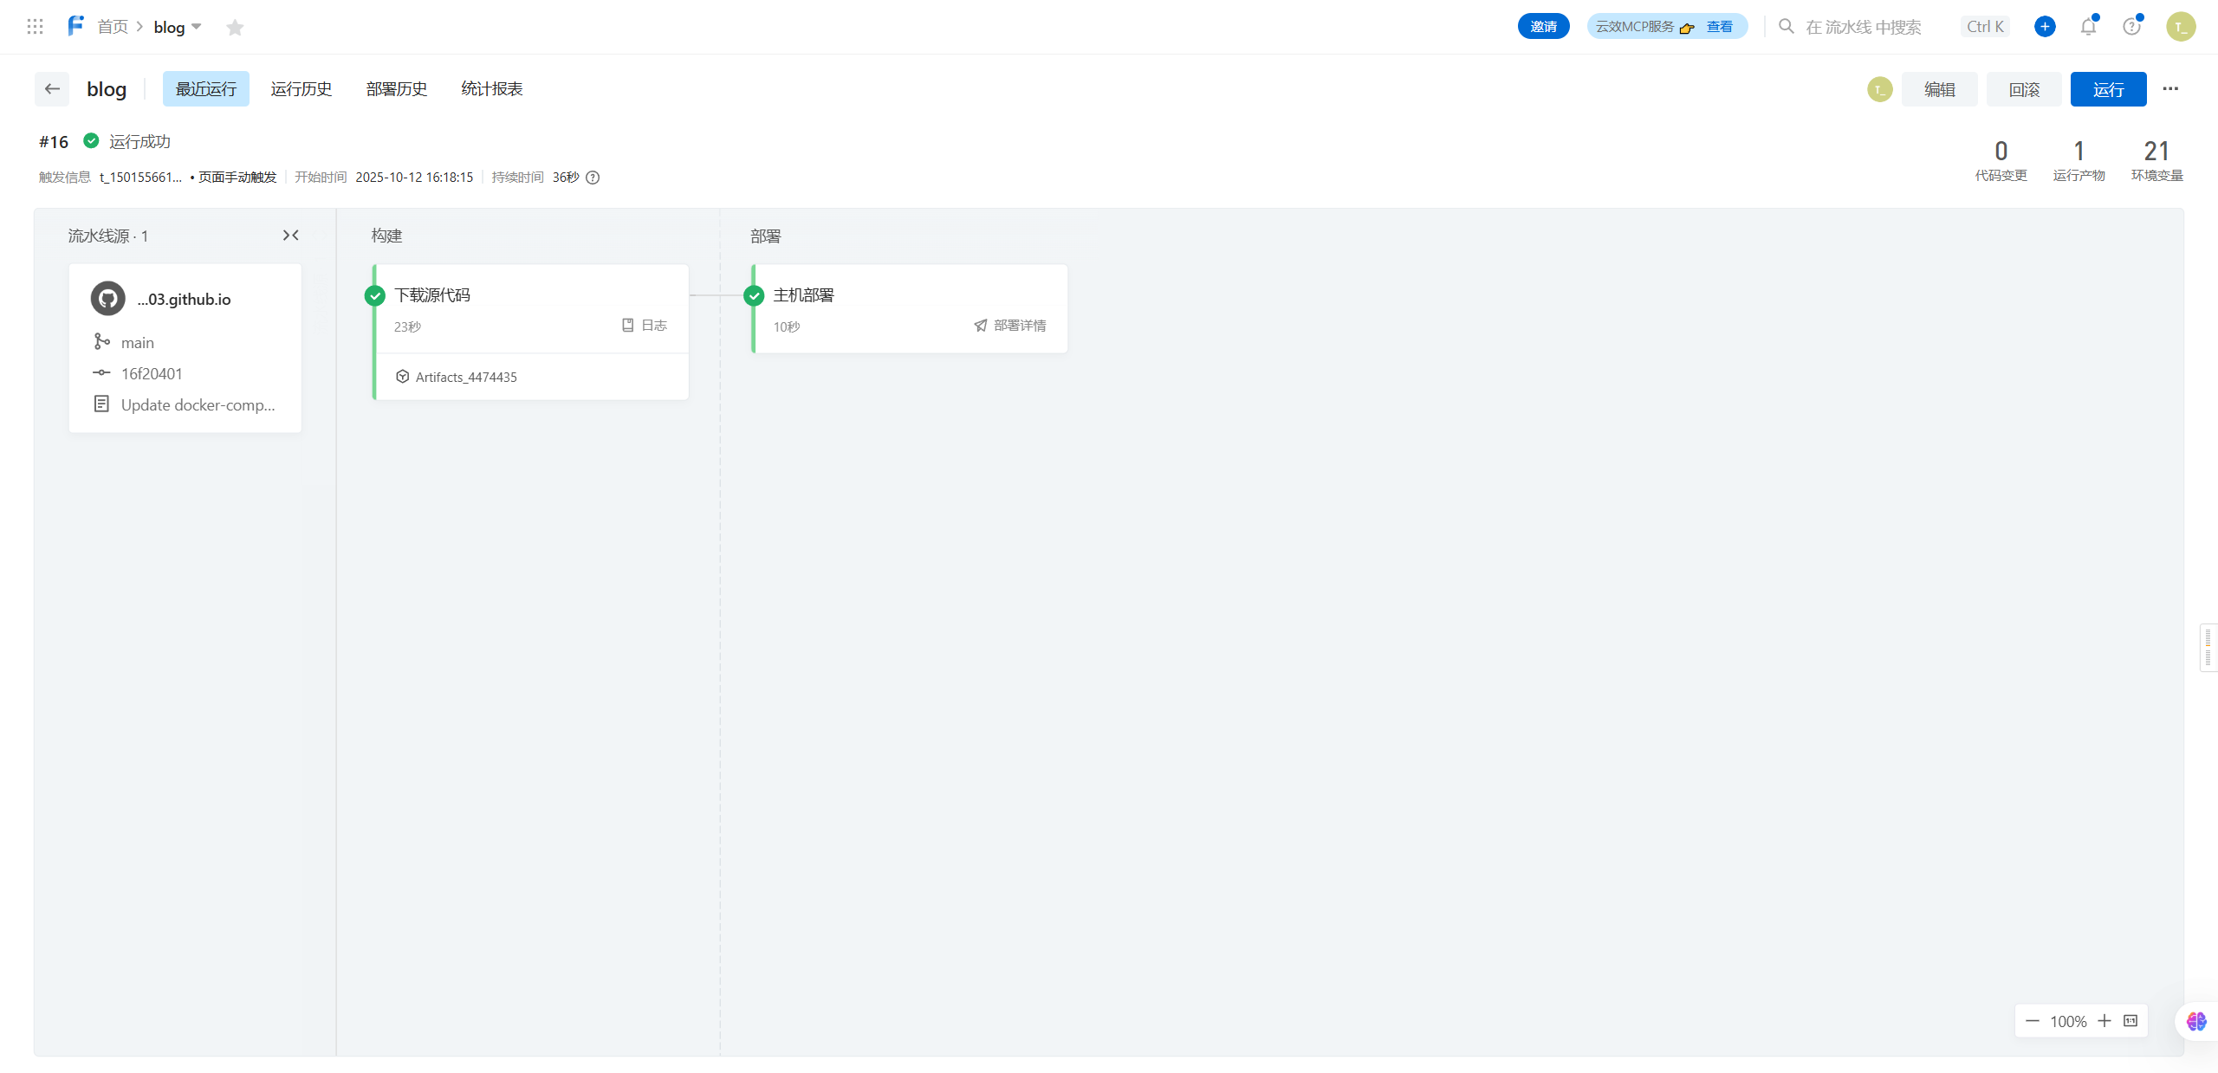Open the AI assistant brain icon
The image size is (2218, 1073).
(x=2196, y=1021)
